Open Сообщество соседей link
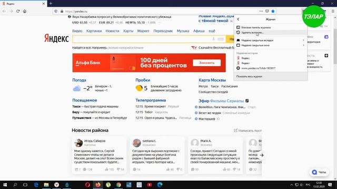 click(213, 92)
